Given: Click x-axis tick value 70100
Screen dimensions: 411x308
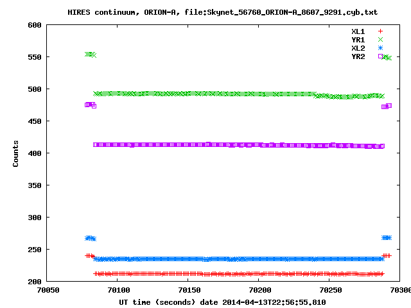Looking at the screenshot, I should 118,290.
